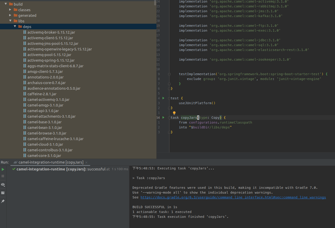Pin the Run tool window tab
The image size is (335, 228).
tap(3, 201)
